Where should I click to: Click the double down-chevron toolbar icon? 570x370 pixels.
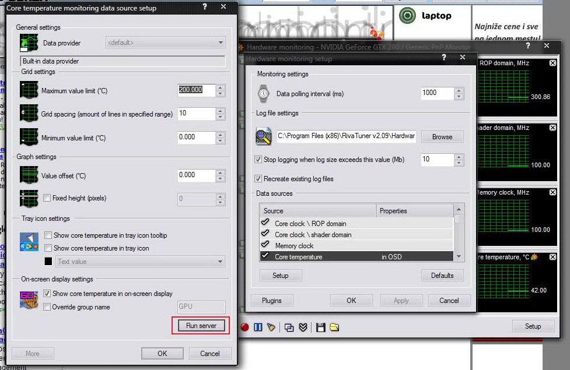pyautogui.click(x=303, y=327)
